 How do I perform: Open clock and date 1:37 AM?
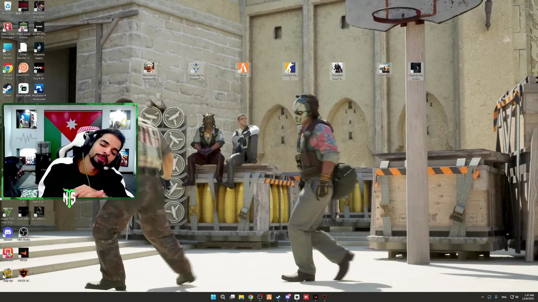[528, 297]
